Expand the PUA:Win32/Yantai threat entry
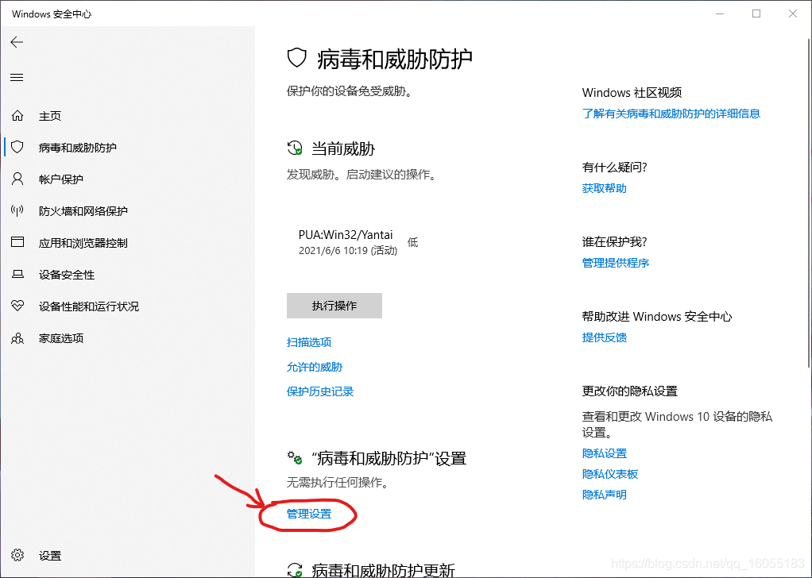 pos(358,242)
